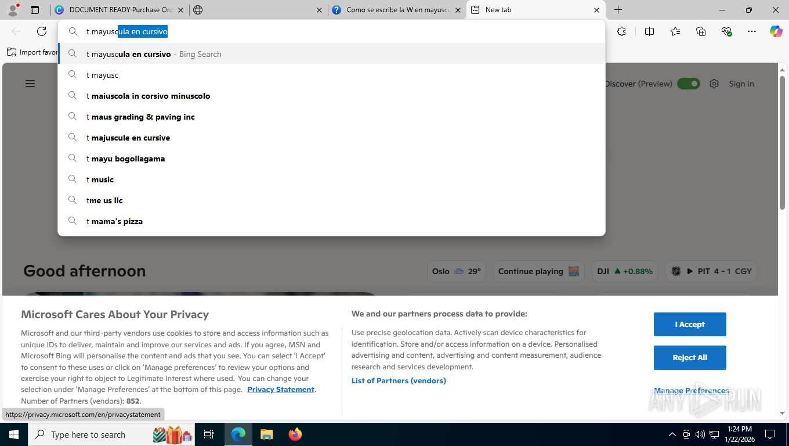Open the Privacy Statement link
Viewport: 789px width, 446px height.
[x=281, y=389]
